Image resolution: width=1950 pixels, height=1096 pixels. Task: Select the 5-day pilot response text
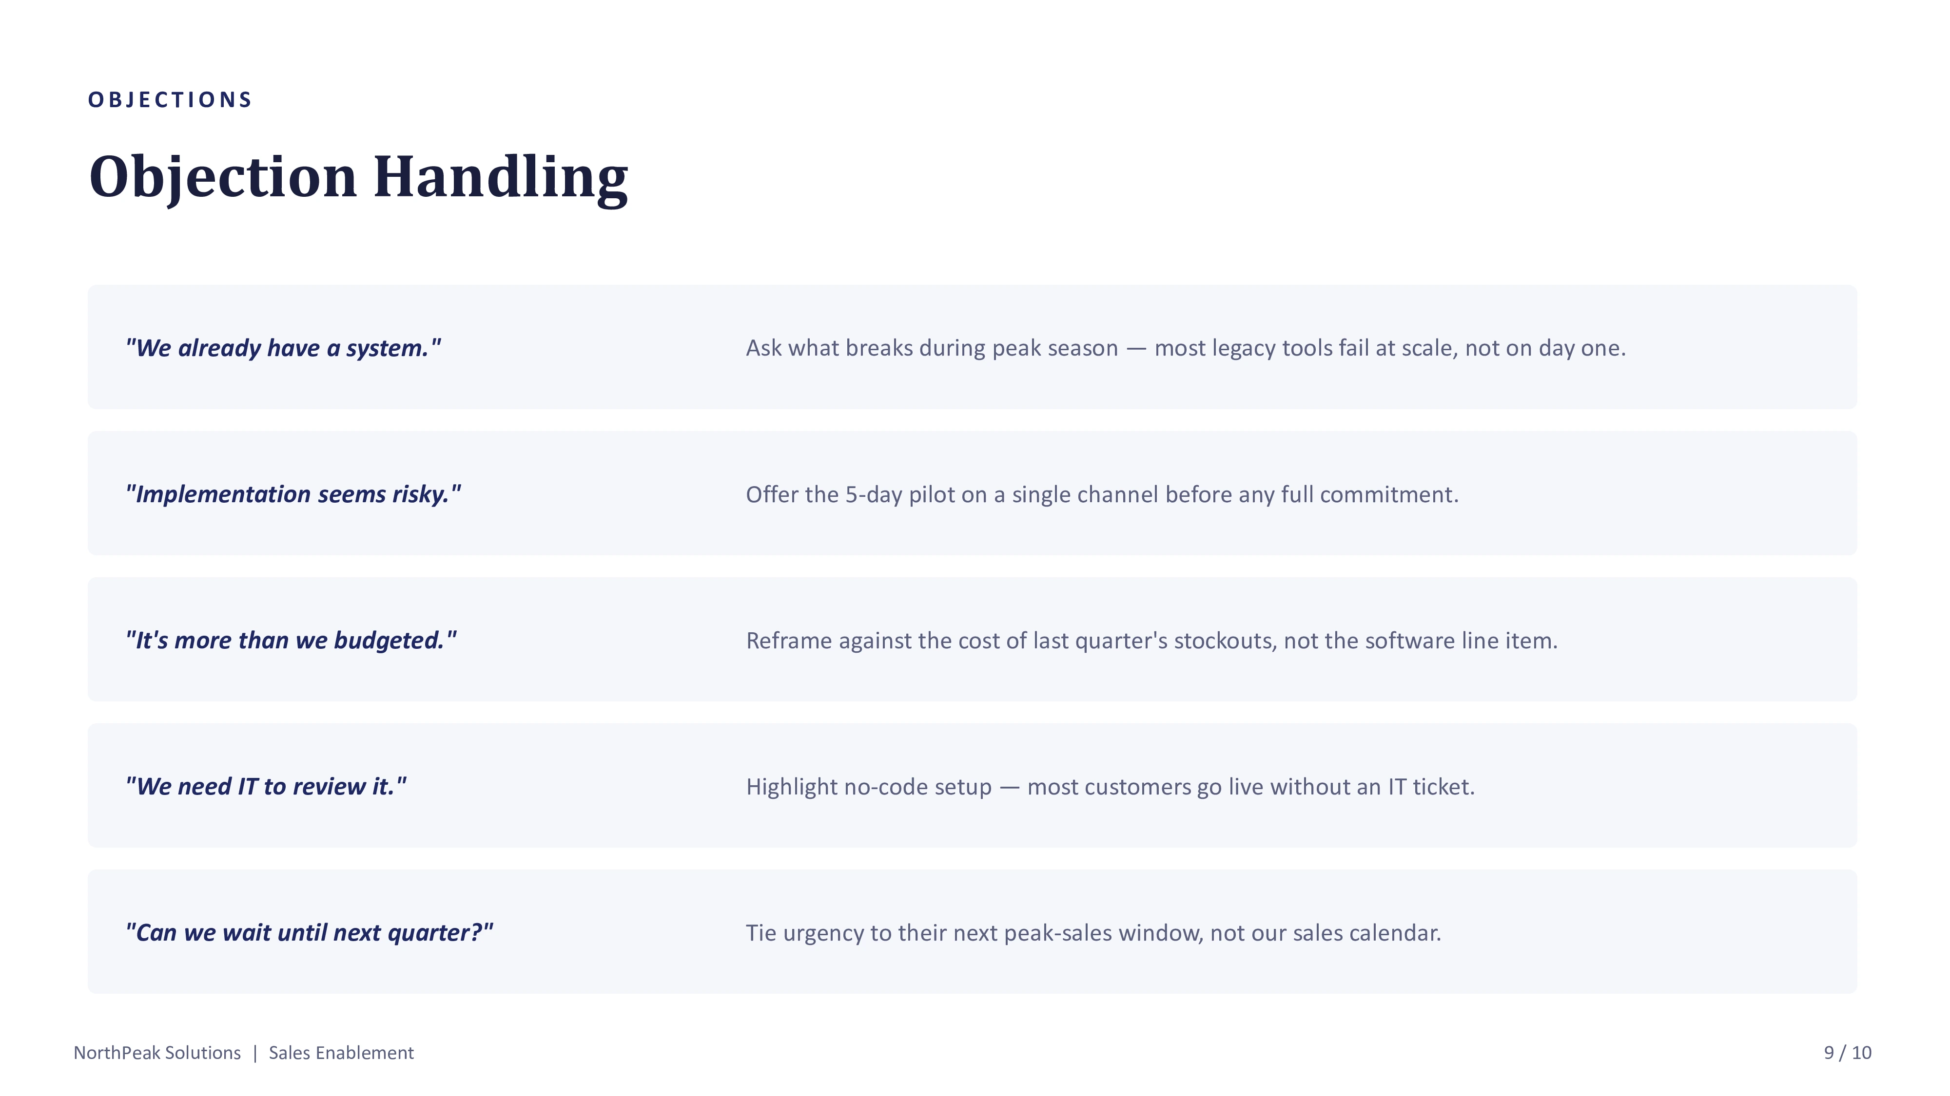1101,495
